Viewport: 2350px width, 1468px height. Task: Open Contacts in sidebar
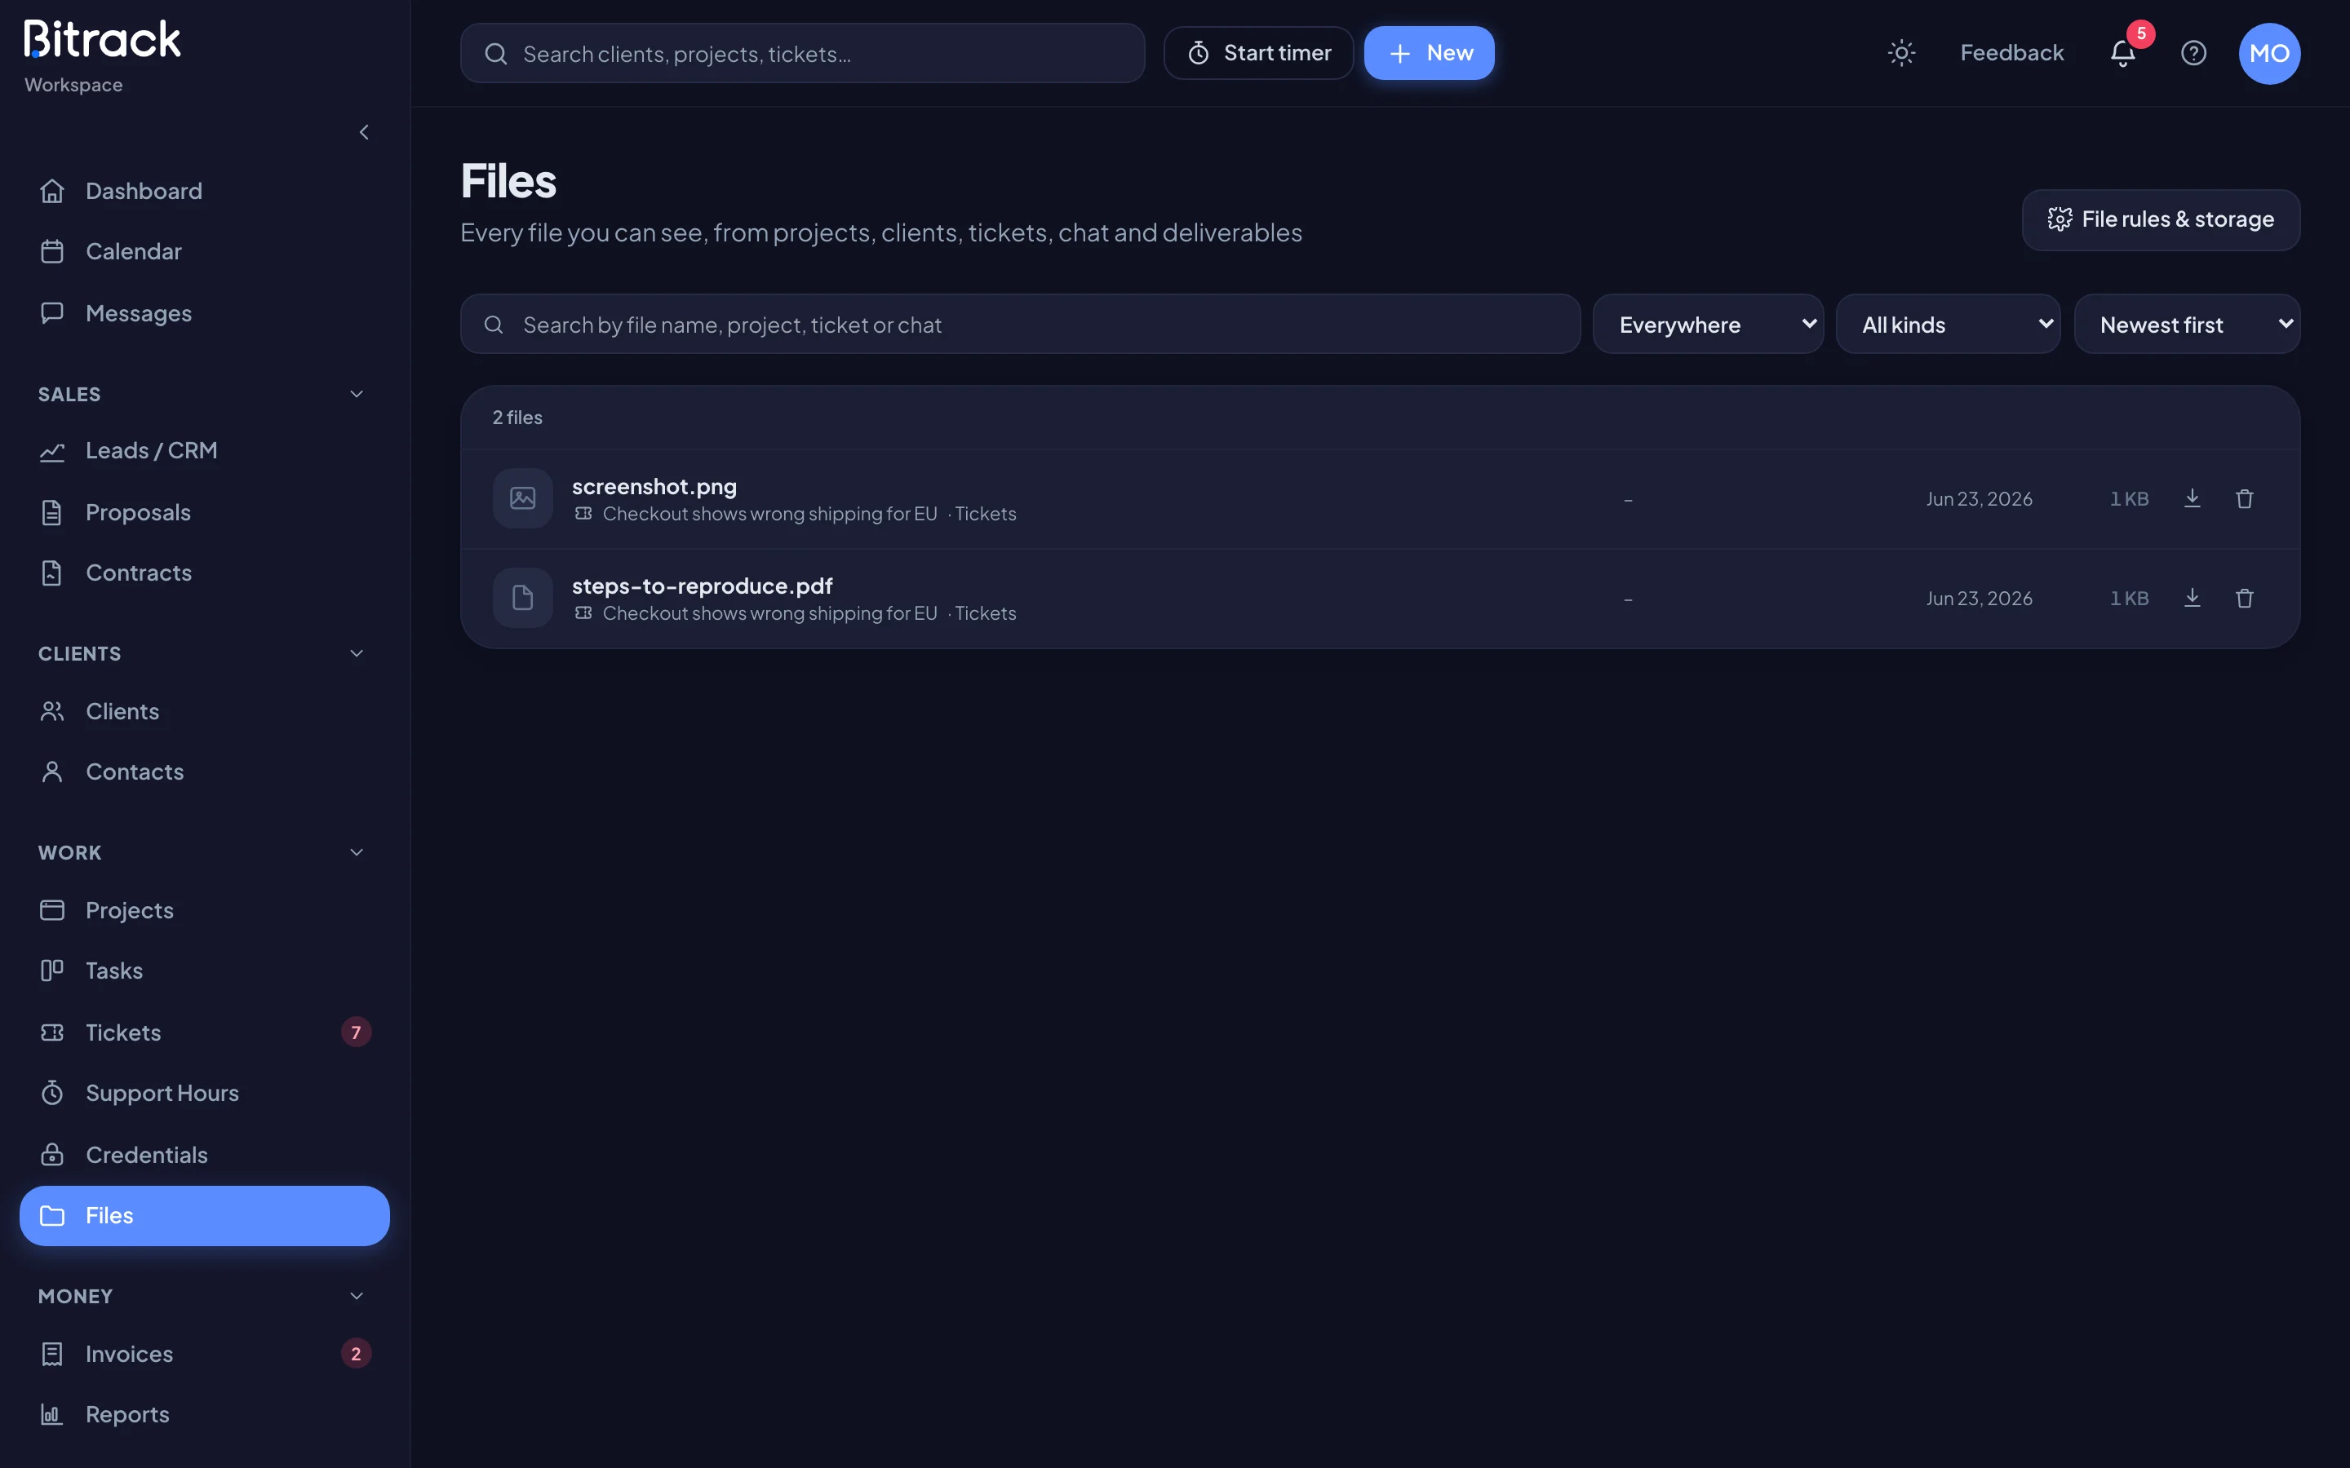pos(204,772)
